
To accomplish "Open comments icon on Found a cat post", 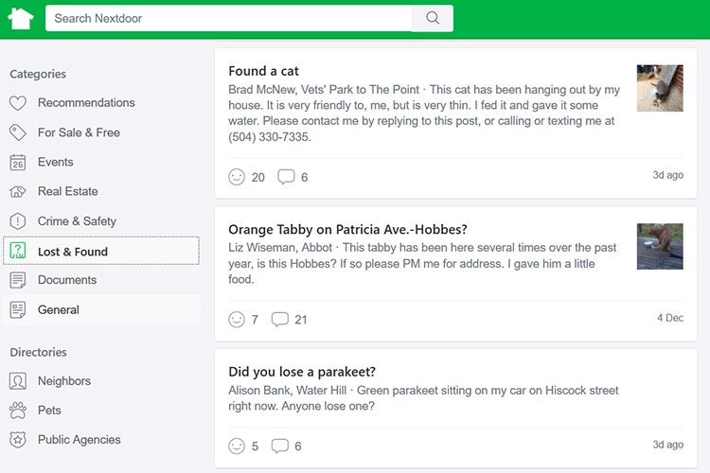I will [x=286, y=177].
